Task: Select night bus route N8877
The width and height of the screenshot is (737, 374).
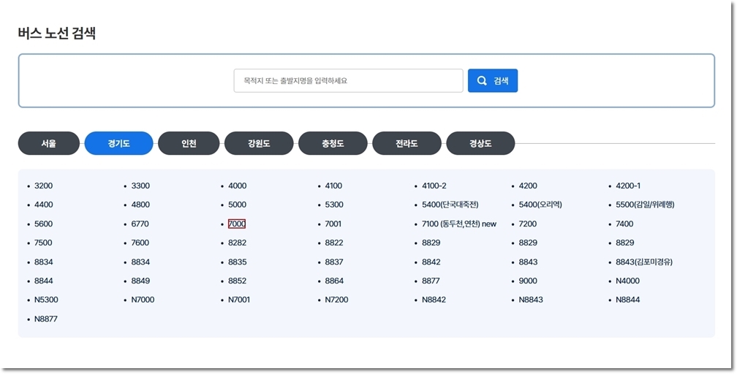Action: pyautogui.click(x=46, y=319)
